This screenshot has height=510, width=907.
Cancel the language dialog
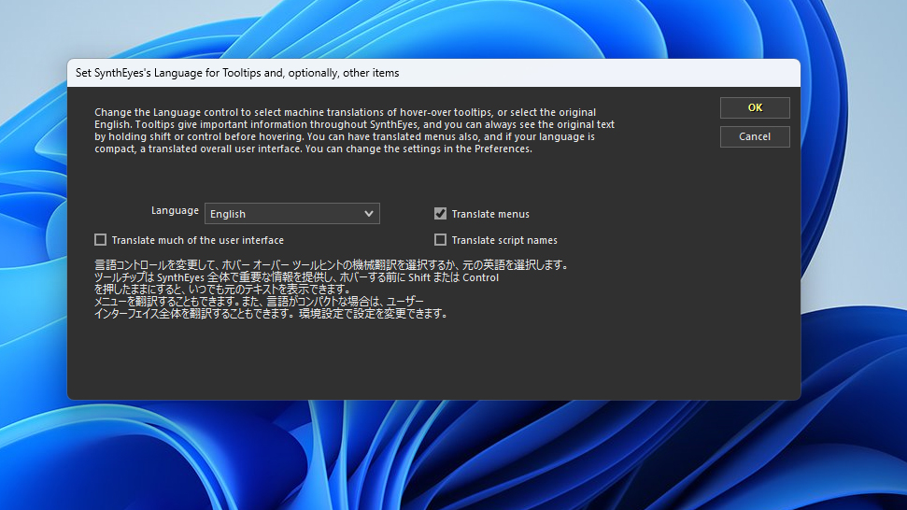755,136
